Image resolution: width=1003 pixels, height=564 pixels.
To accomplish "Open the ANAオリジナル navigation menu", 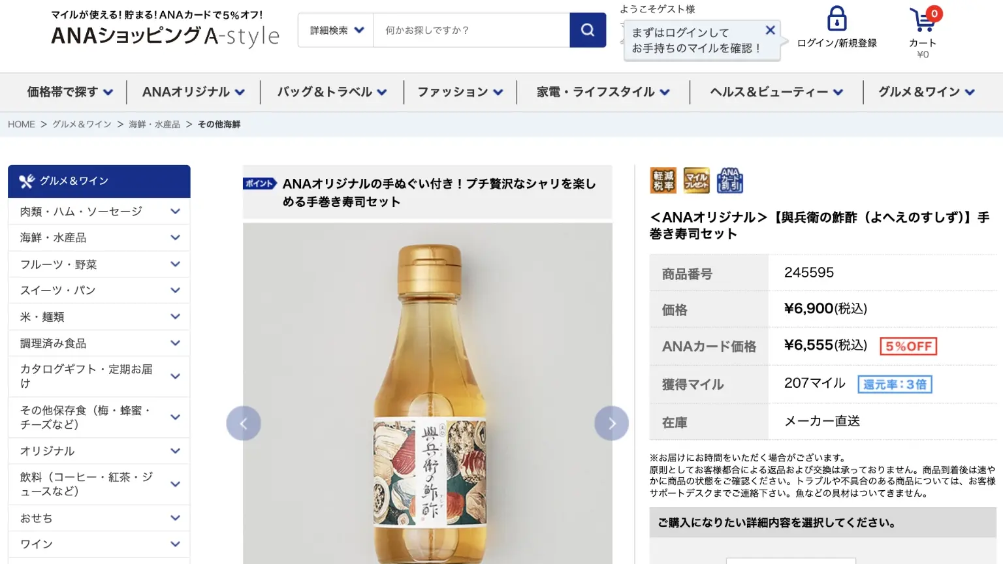I will [193, 92].
